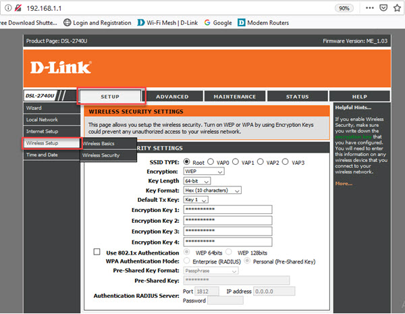The image size is (405, 314).
Task: Open the More... helpful hints link
Action: click(344, 184)
